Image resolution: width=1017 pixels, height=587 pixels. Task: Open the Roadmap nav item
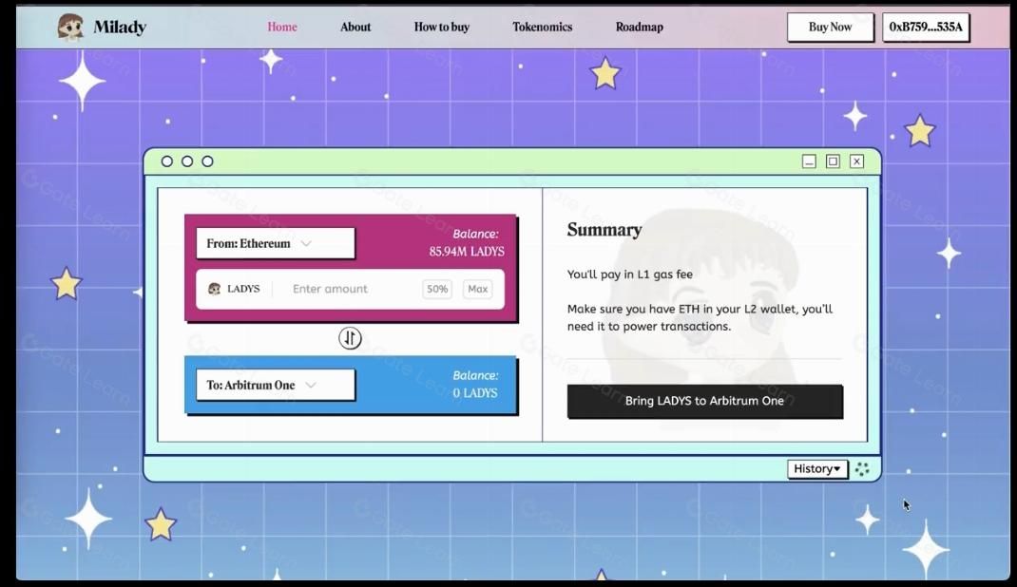click(640, 28)
